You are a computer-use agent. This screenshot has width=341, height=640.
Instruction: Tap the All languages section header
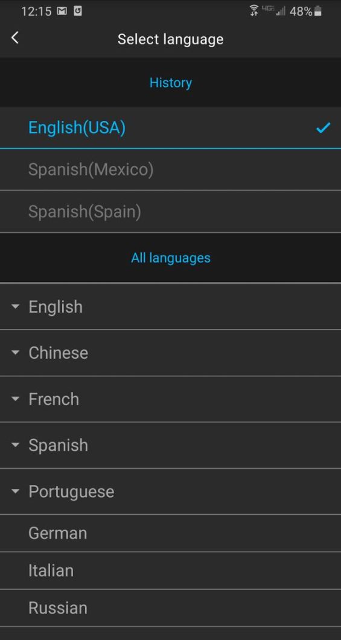tap(171, 258)
